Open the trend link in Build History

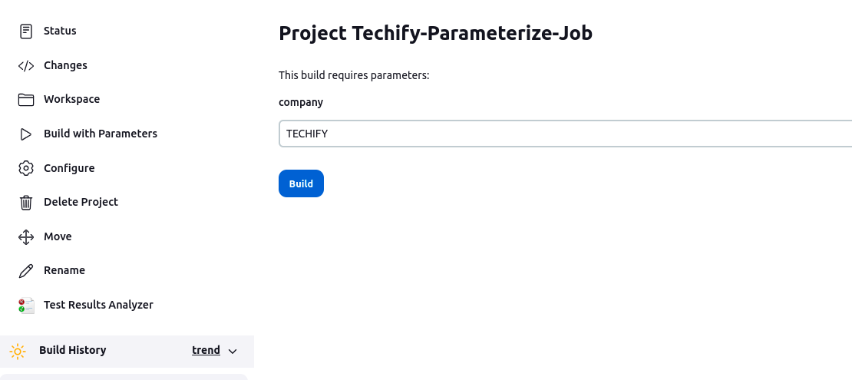tap(206, 350)
